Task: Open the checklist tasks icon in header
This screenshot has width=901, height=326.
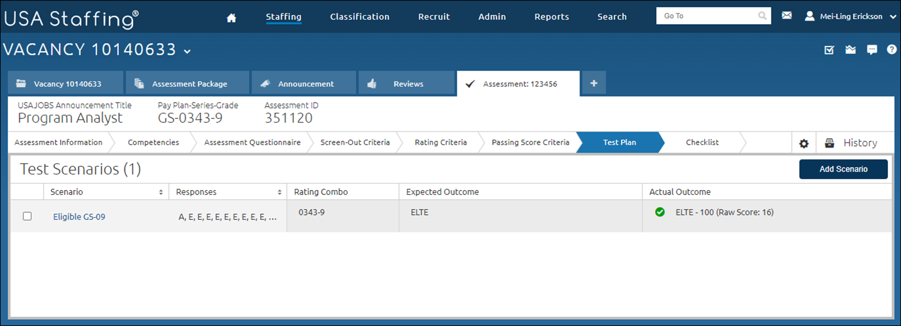Action: pyautogui.click(x=829, y=50)
